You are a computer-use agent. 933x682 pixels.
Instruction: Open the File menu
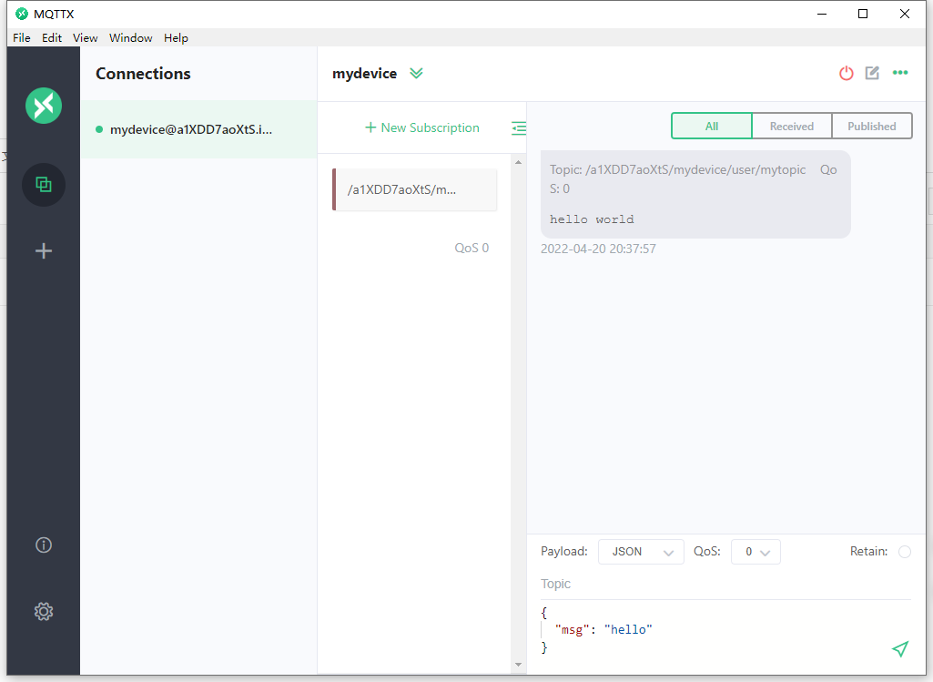22,37
